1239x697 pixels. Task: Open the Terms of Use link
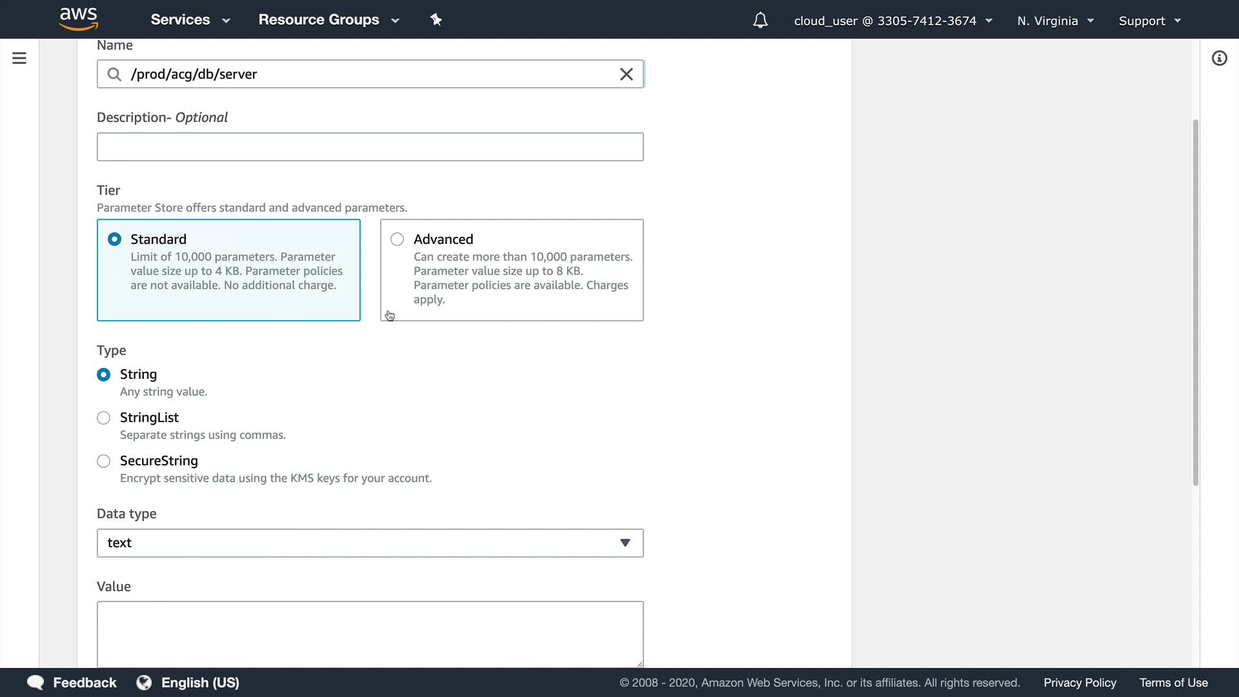(x=1173, y=682)
